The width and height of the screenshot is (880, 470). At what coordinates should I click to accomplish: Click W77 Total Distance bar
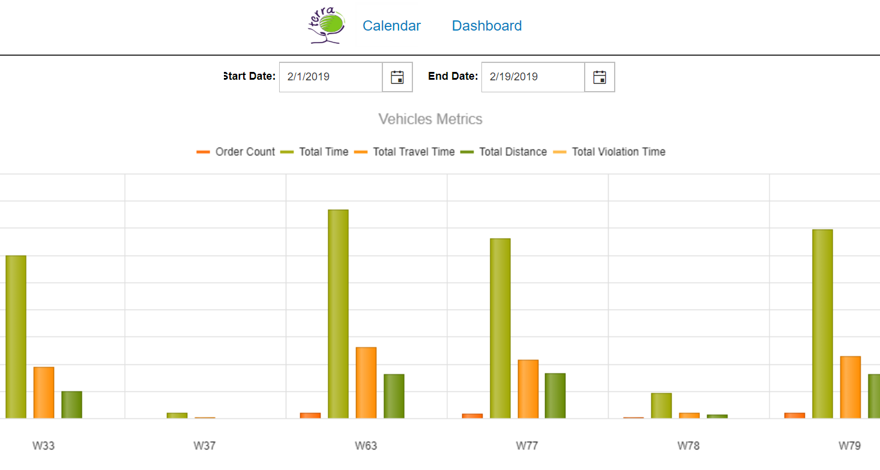[x=555, y=396]
